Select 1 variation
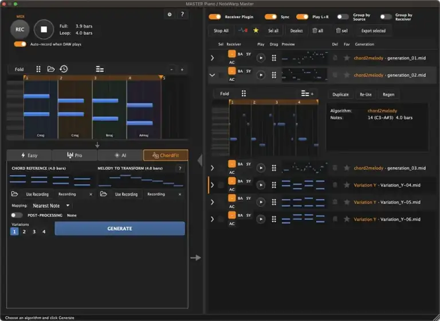This screenshot has height=321, width=440. [x=14, y=232]
